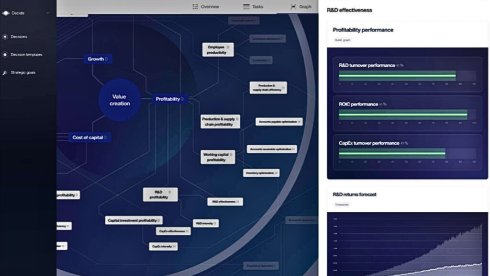Select the Value creation center node

coord(120,100)
